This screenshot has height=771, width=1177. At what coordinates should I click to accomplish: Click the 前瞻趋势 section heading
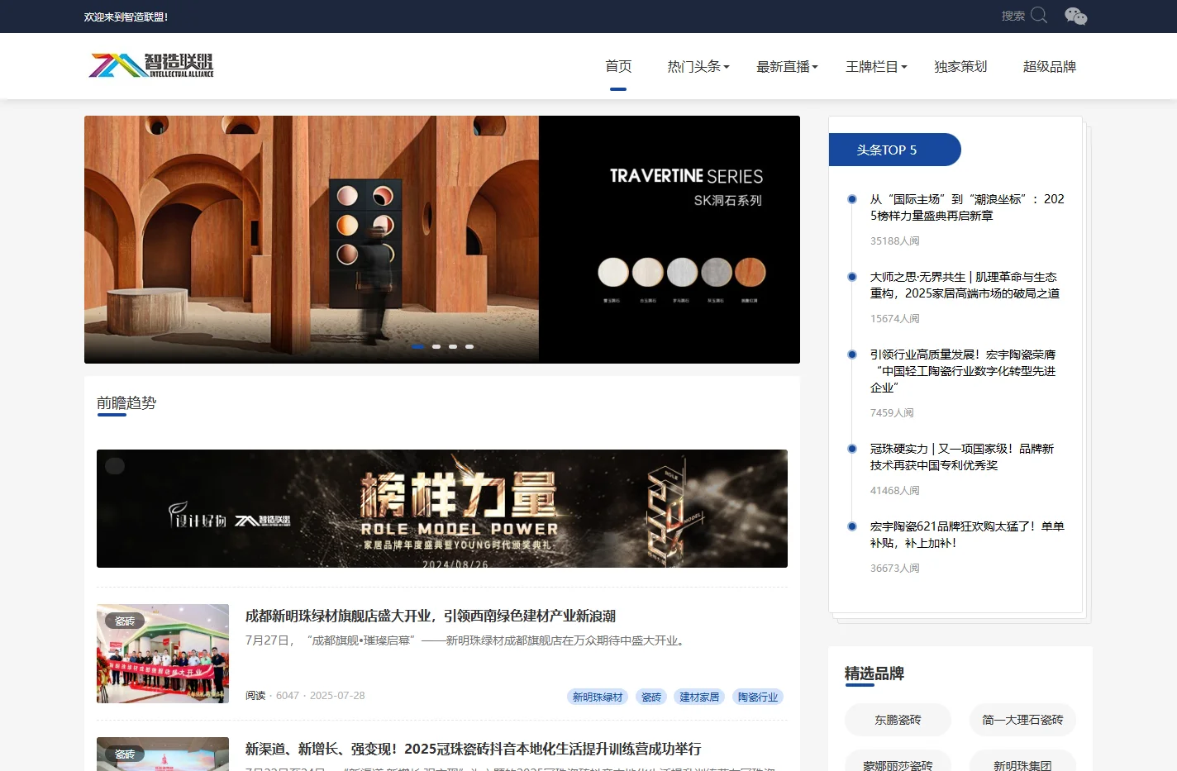(126, 402)
